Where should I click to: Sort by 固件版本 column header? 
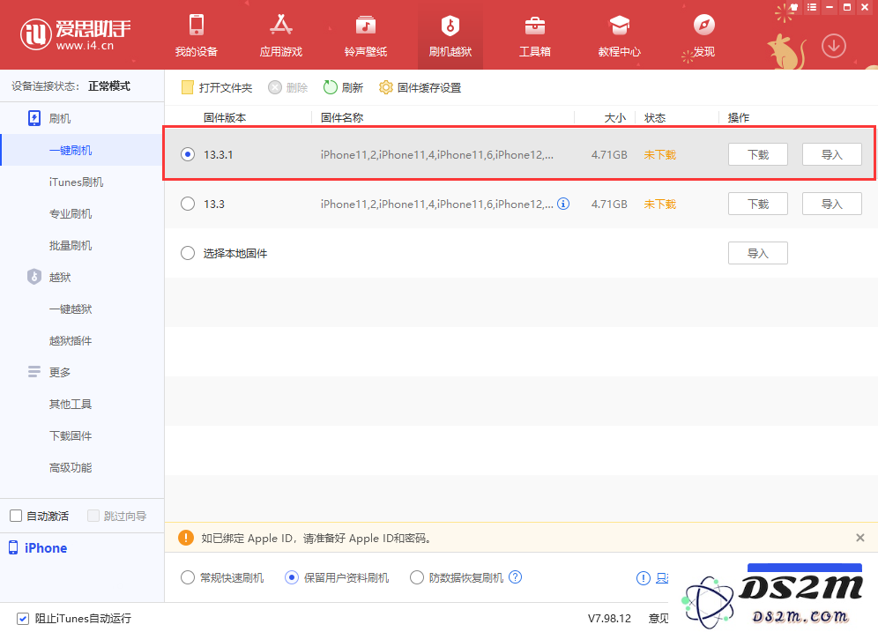click(x=225, y=117)
